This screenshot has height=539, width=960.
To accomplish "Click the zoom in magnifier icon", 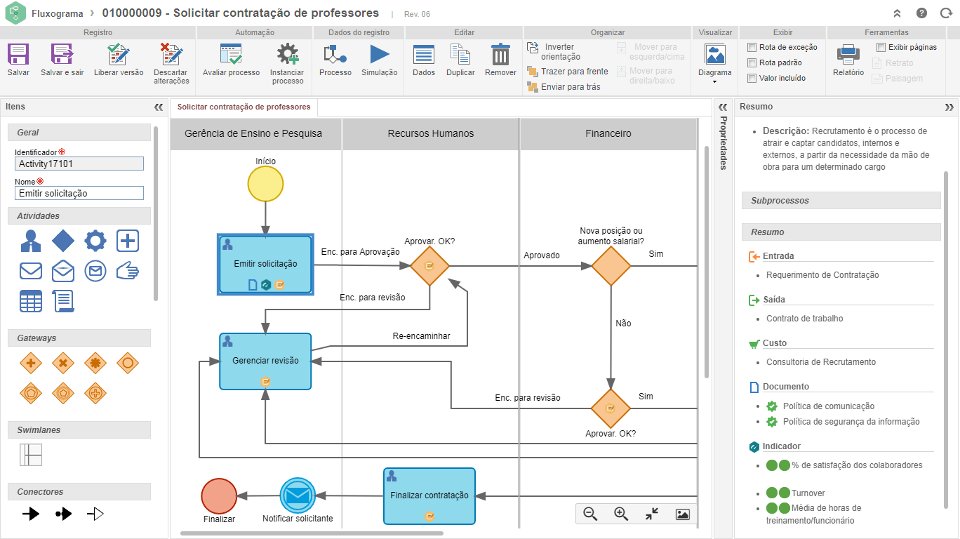I will tap(621, 514).
